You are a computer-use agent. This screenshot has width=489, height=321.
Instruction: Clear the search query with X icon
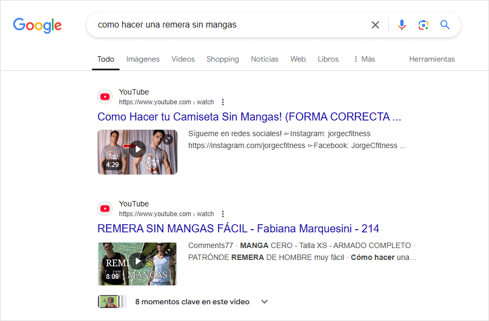coord(375,25)
